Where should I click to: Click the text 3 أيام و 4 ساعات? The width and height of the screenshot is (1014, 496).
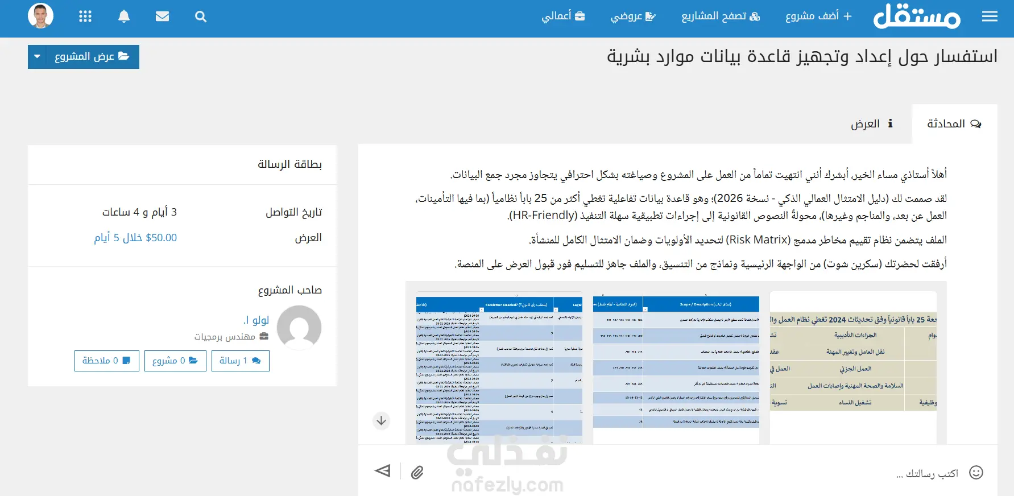pyautogui.click(x=139, y=212)
